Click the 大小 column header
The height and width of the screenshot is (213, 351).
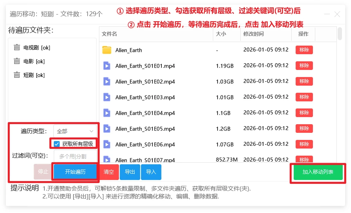tap(221, 34)
